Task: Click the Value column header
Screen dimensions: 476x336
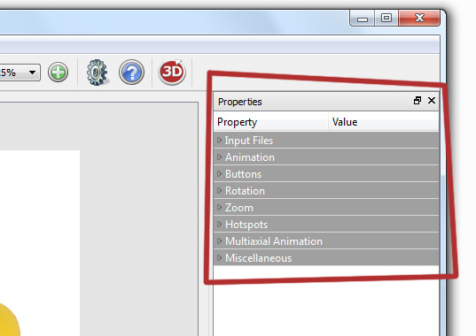Action: (x=384, y=122)
